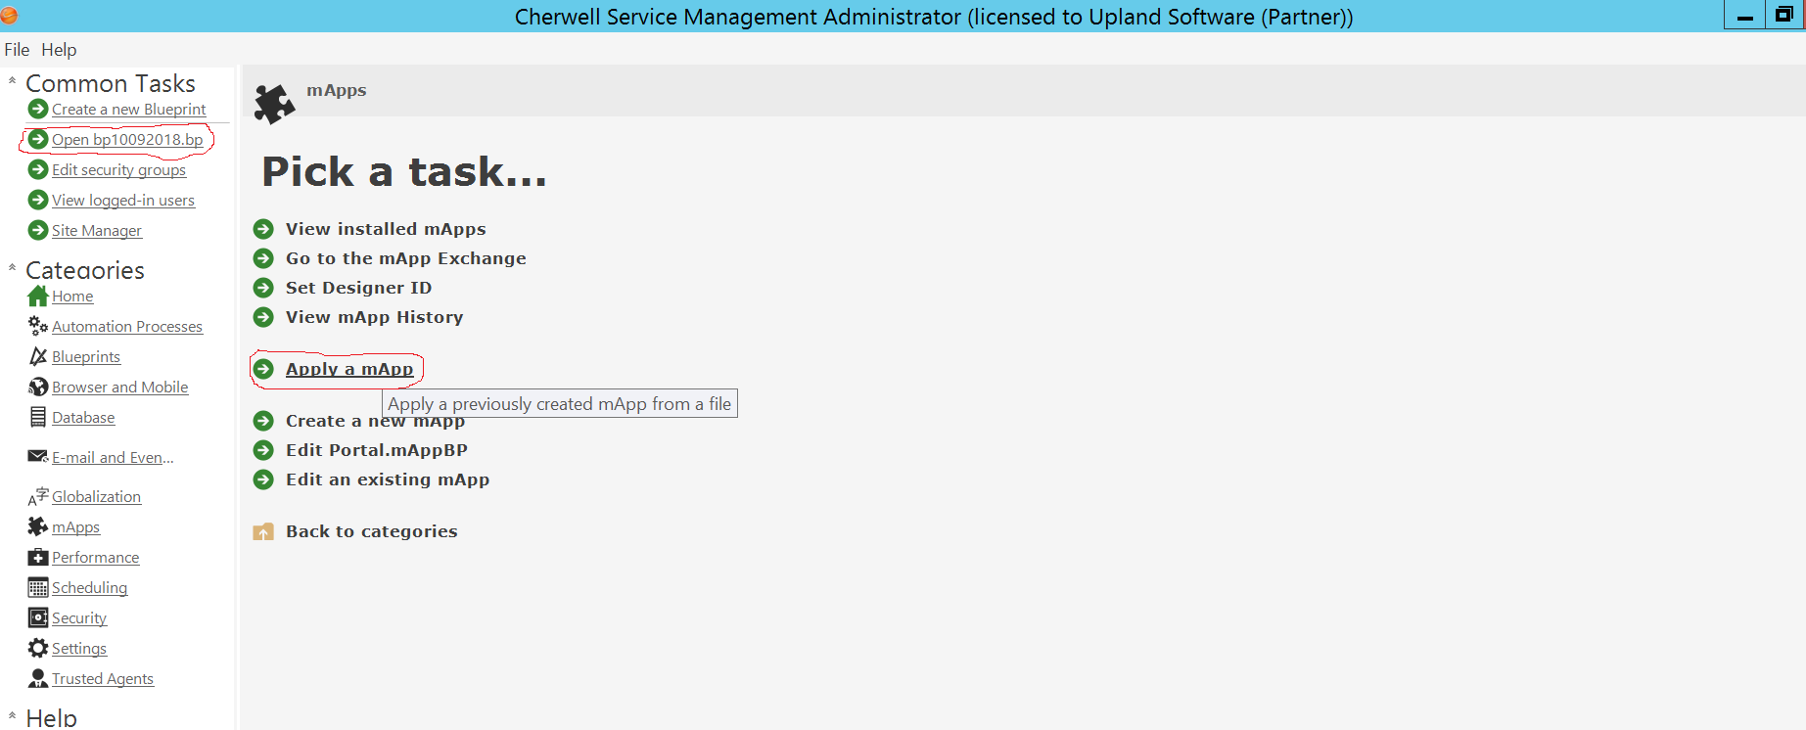Go to the mApp Exchange
Image resolution: width=1806 pixels, height=730 pixels.
(x=405, y=258)
